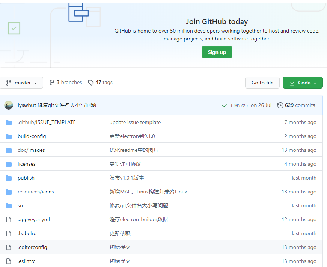Expand the green Code dropdown
This screenshot has height=267, width=327.
[x=303, y=82]
